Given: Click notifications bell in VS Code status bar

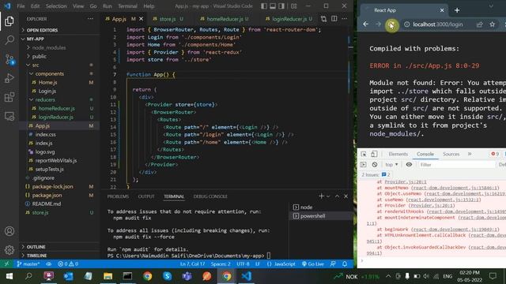Looking at the screenshot, I should [x=345, y=264].
